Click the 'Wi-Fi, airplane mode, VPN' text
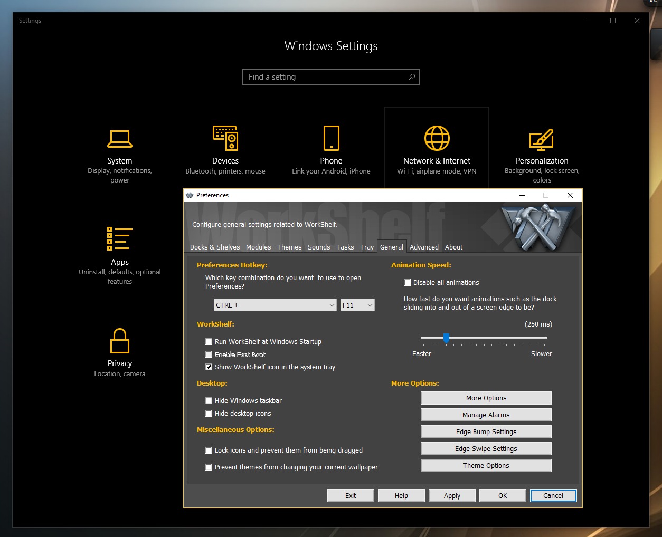The height and width of the screenshot is (537, 662). pos(437,171)
